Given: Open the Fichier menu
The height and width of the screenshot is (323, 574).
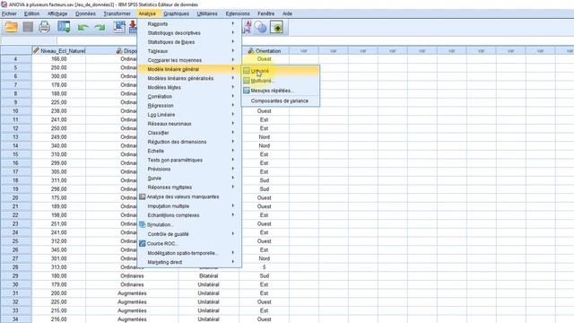Looking at the screenshot, I should tap(9, 13).
